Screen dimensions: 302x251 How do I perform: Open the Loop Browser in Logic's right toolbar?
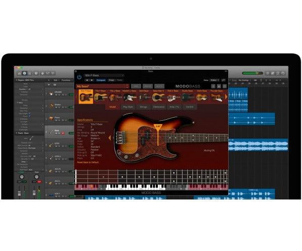coord(278,73)
